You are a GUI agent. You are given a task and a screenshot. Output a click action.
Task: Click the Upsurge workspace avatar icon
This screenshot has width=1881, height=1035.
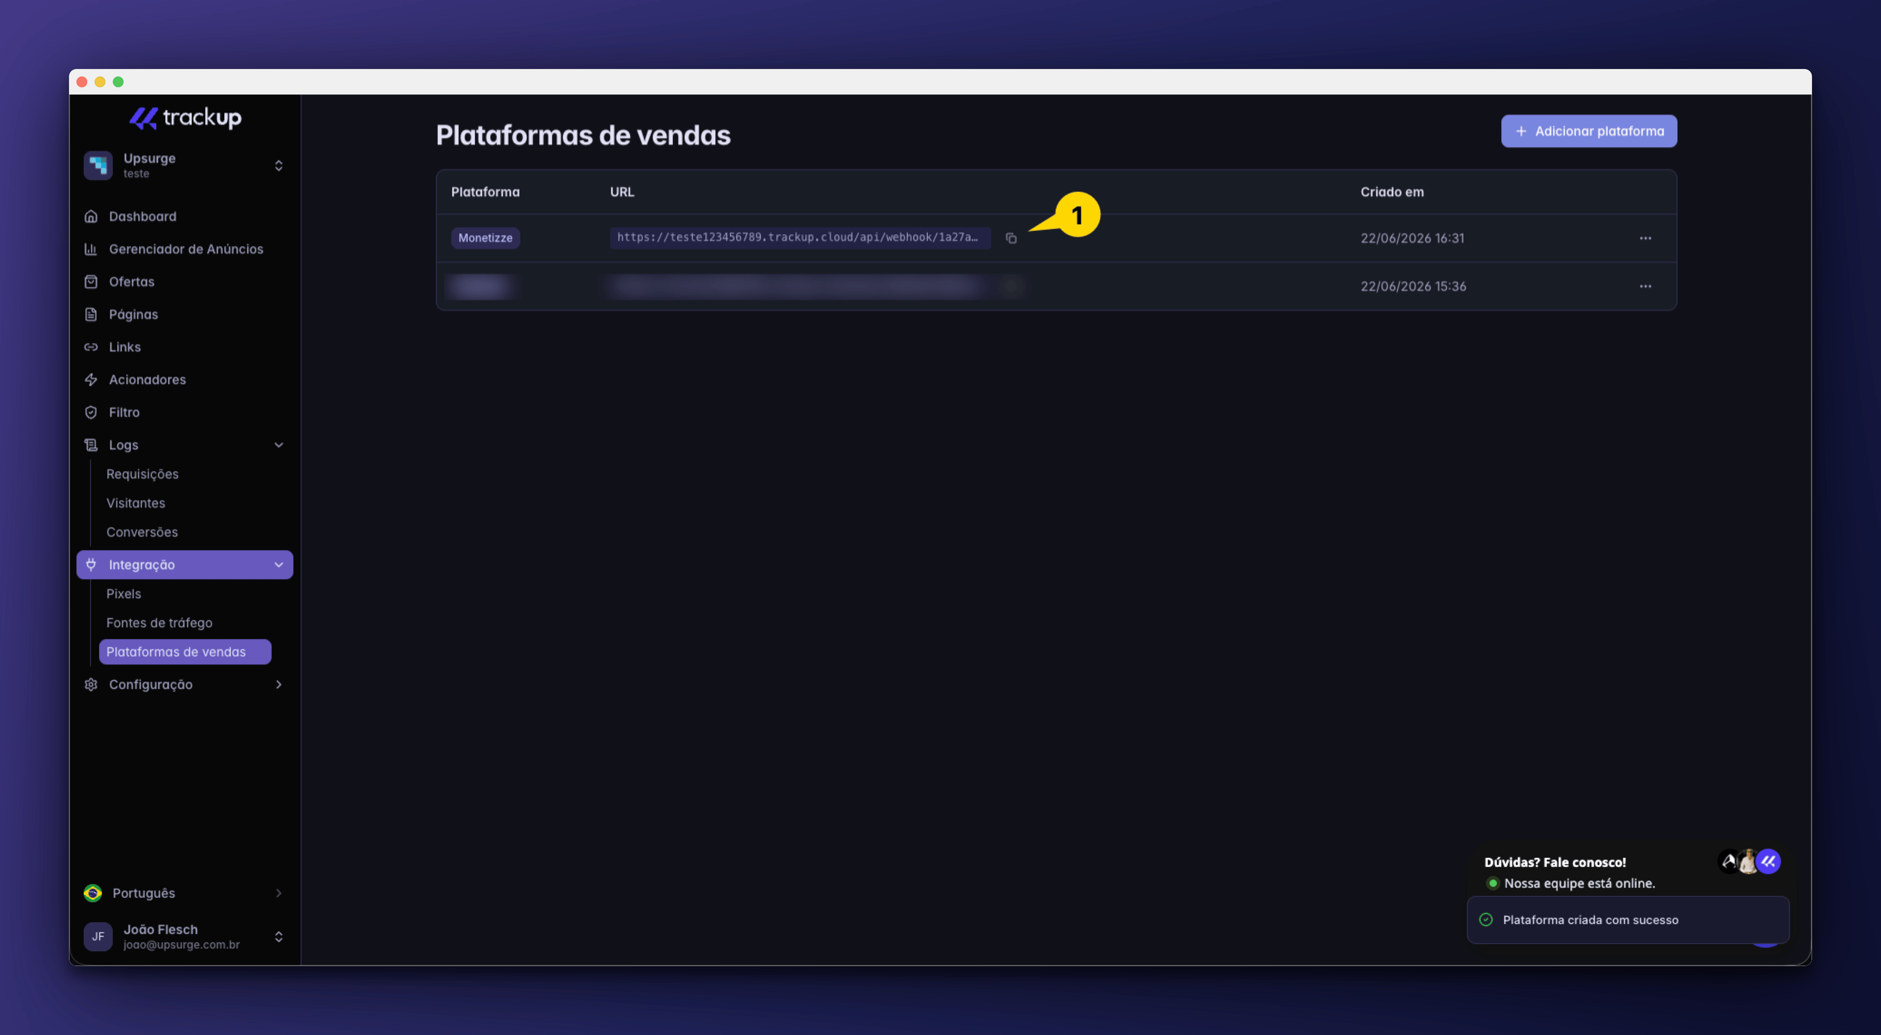pyautogui.click(x=98, y=166)
